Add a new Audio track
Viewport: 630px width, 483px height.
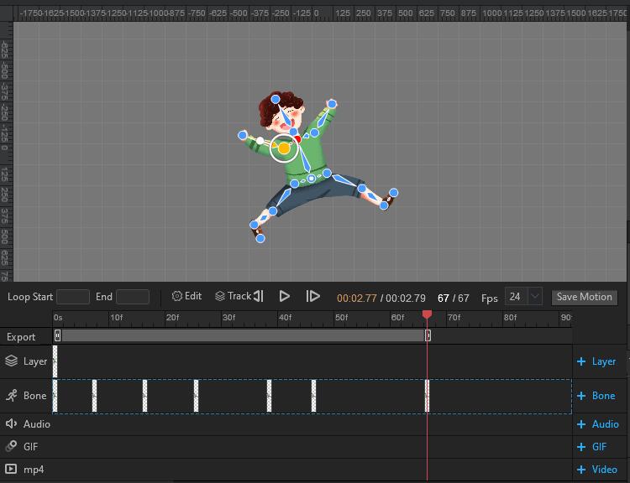tap(596, 424)
